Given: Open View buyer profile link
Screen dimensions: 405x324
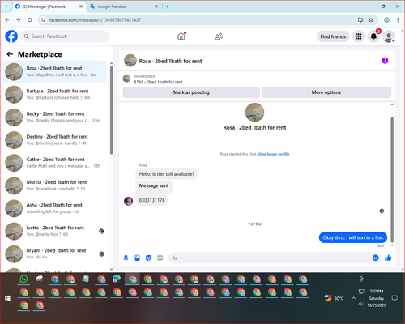Looking at the screenshot, I should tap(273, 154).
